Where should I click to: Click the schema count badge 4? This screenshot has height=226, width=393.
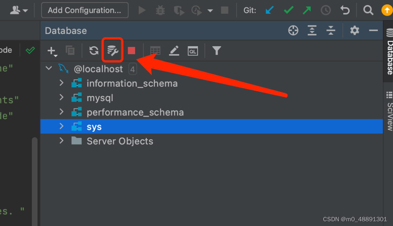pos(132,69)
